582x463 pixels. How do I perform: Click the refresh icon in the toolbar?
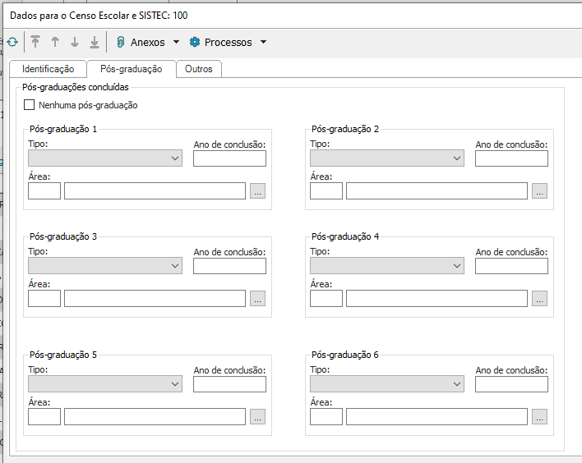12,42
